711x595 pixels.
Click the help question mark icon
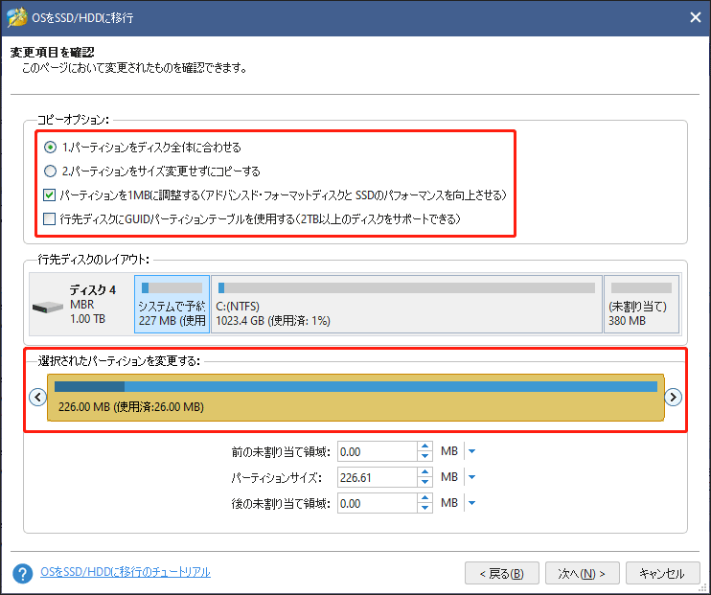click(x=21, y=573)
